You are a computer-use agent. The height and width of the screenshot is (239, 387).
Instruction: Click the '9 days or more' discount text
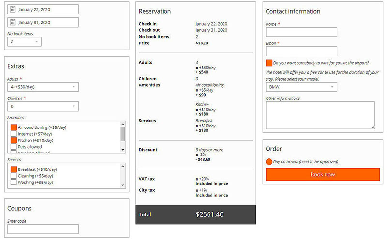point(209,150)
